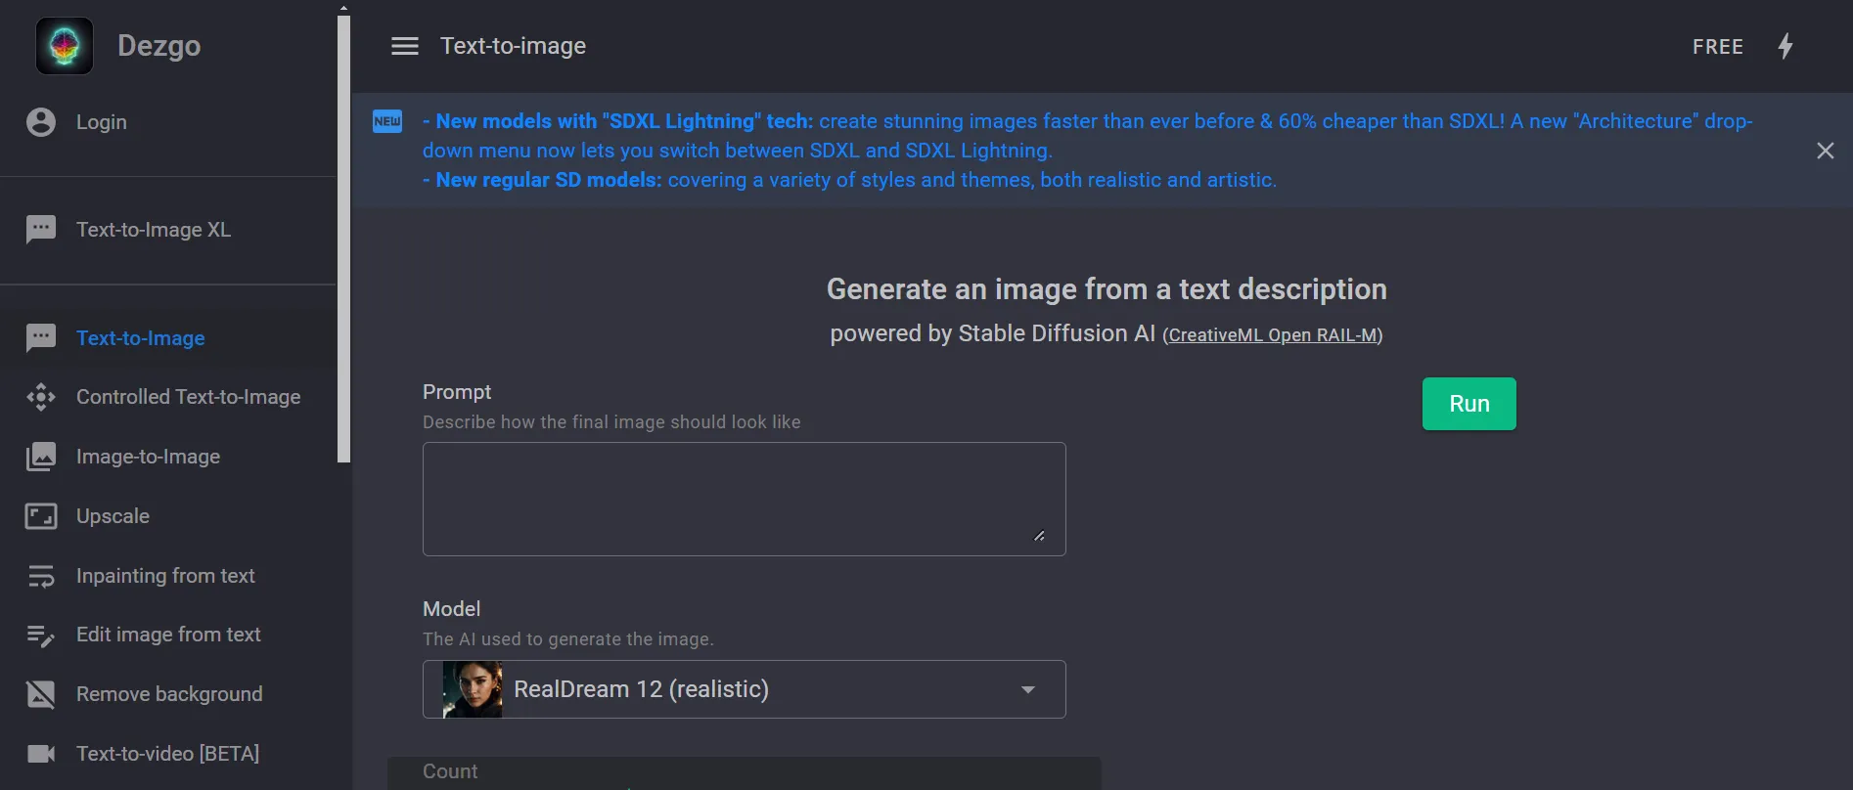Click the Text-to-Image chat bubble icon
The width and height of the screenshot is (1853, 790).
pos(41,338)
